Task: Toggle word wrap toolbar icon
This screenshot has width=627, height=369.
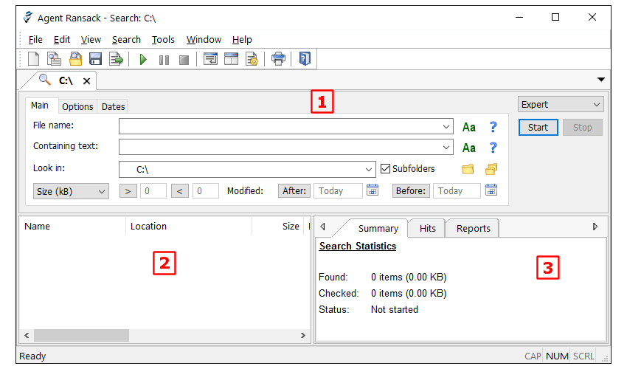Action: coord(210,59)
